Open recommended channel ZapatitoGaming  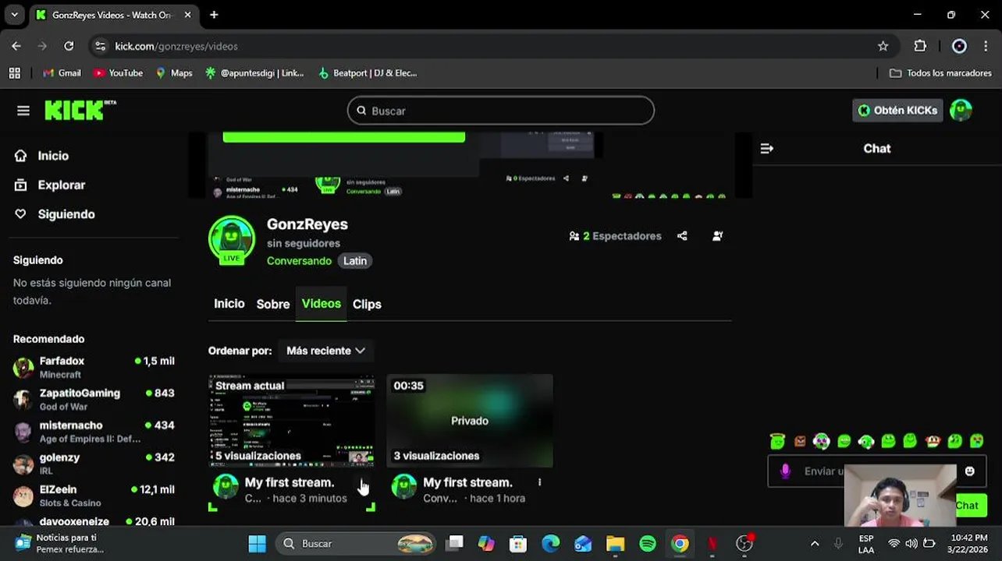(94, 400)
